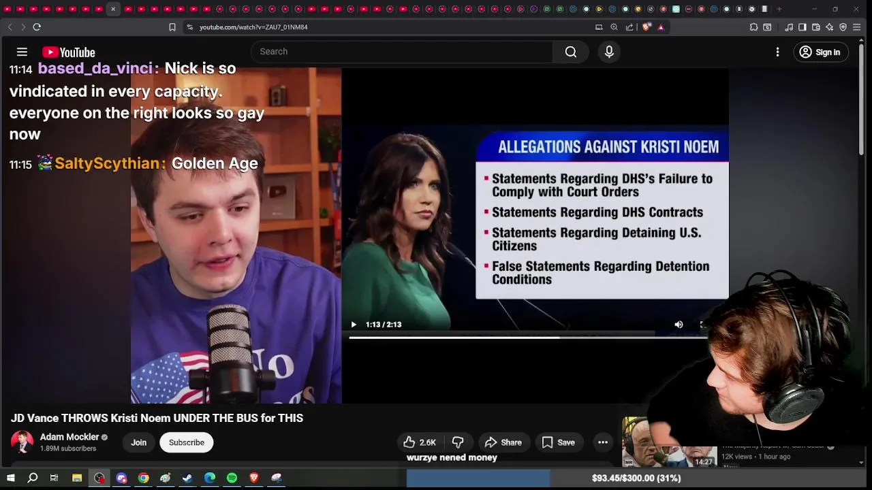Viewport: 872px width, 490px height.
Task: Join the Adam Mockler channel membership
Action: pos(139,442)
